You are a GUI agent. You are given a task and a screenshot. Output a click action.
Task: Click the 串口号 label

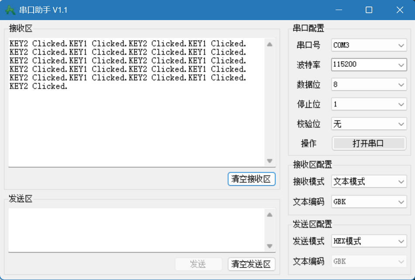(309, 45)
